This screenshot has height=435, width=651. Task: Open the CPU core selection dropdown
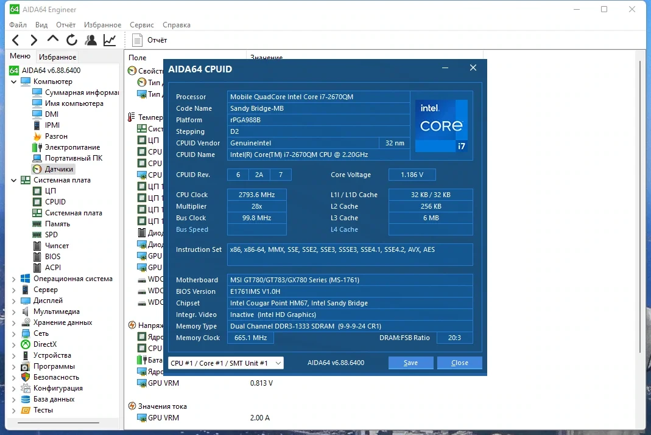pyautogui.click(x=226, y=363)
